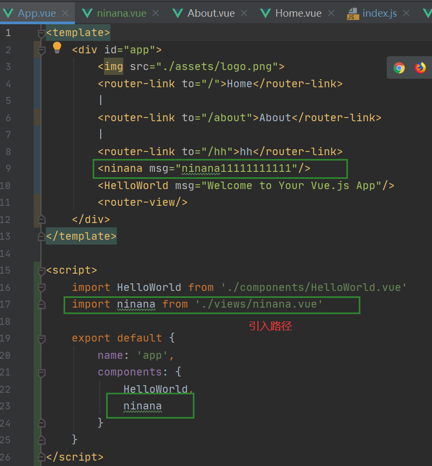The height and width of the screenshot is (466, 432).
Task: Click './components/HelloWorld.vue' import path
Action: tap(313, 287)
